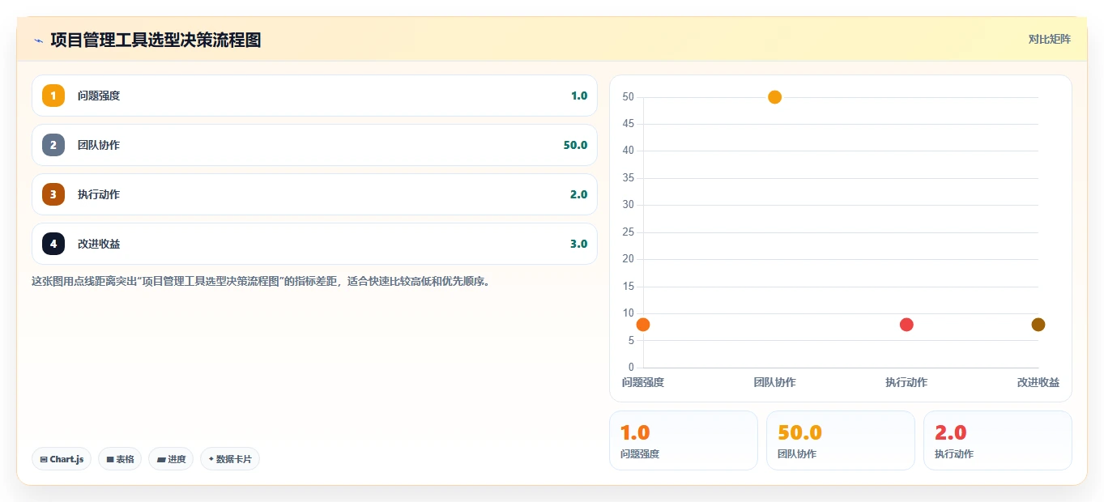Click the brown 改进收益 chart point
Viewport: 1104px width, 502px height.
pyautogui.click(x=1038, y=325)
